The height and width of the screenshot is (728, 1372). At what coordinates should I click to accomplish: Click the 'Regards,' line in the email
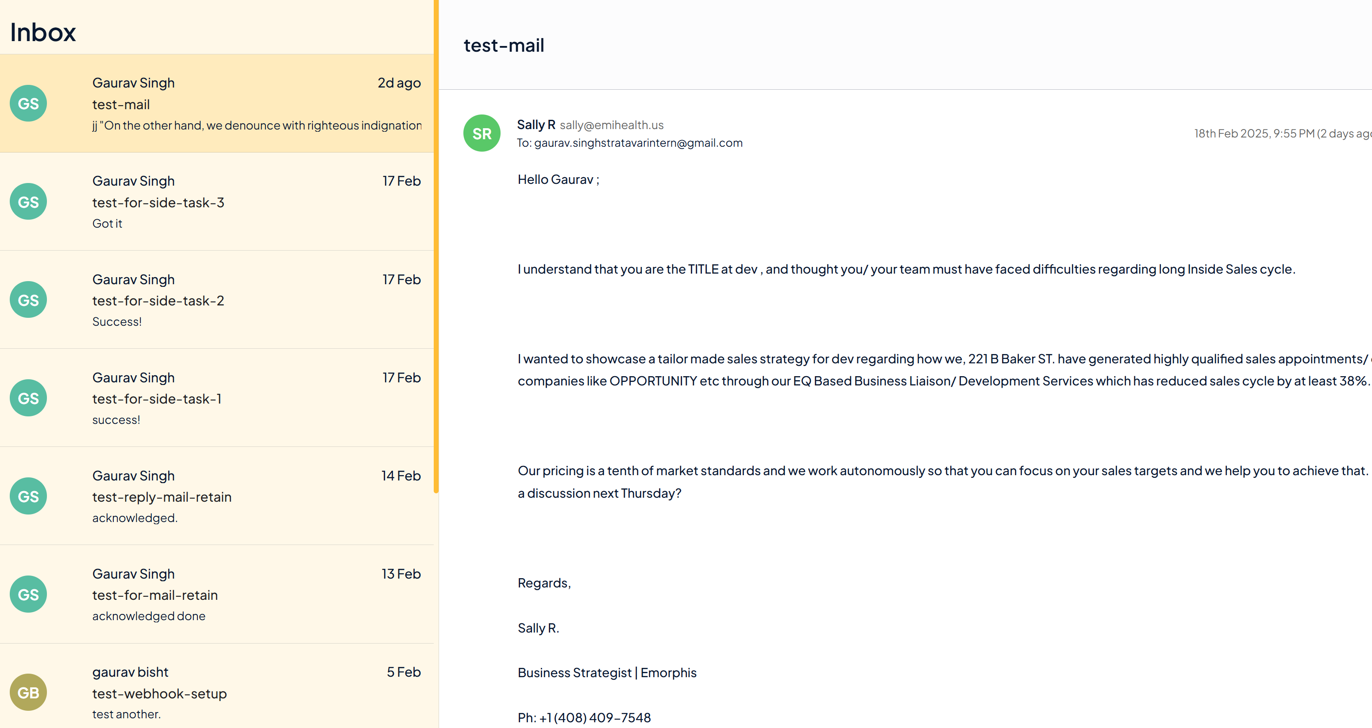[544, 583]
